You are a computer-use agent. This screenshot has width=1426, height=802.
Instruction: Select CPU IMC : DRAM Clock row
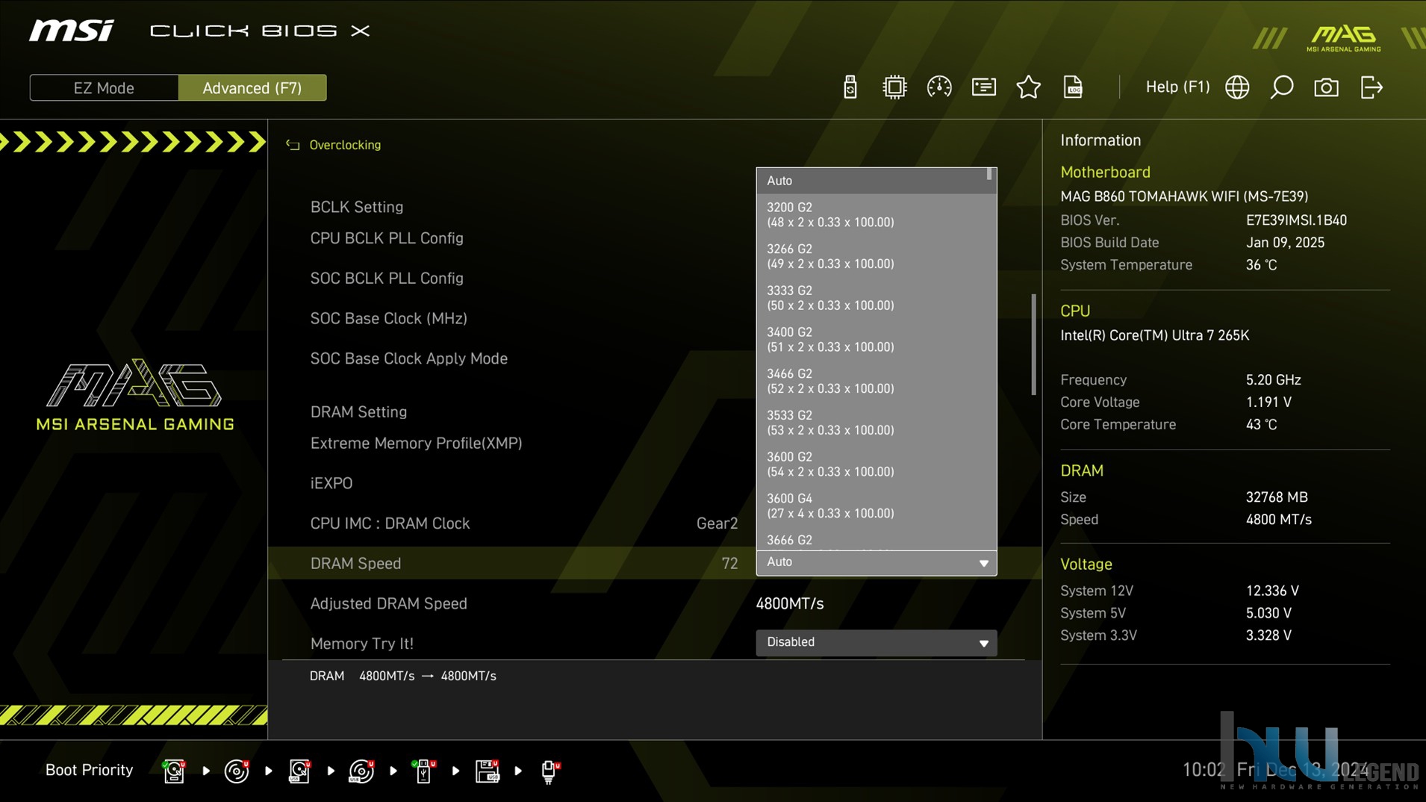click(x=390, y=523)
